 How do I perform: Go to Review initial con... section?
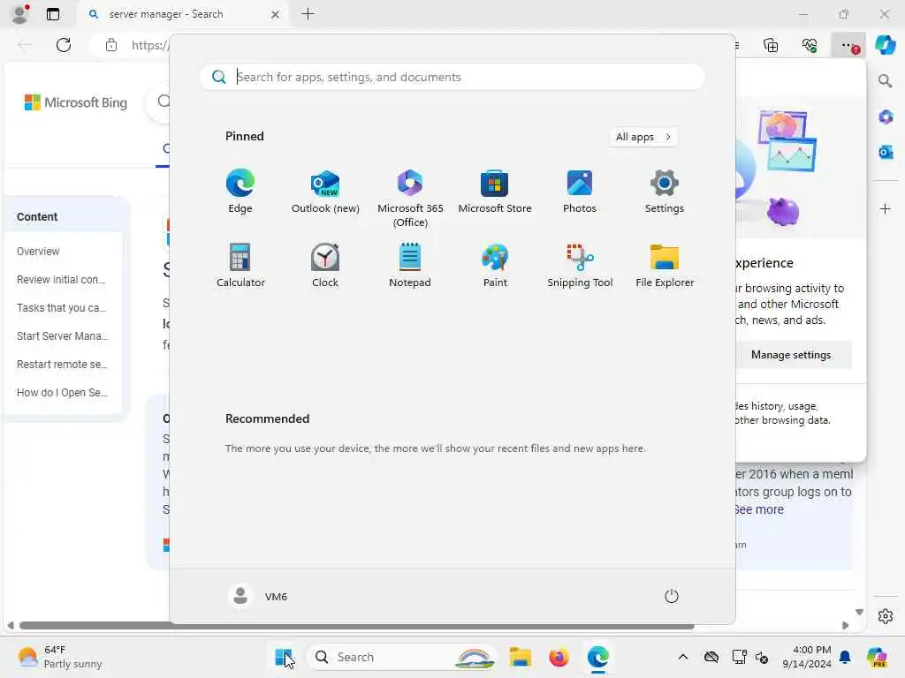point(61,280)
